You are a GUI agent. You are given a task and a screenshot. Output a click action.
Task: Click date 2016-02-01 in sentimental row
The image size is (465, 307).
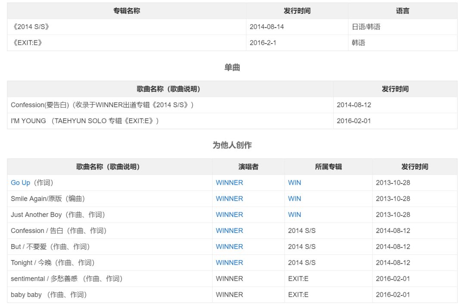coord(393,279)
